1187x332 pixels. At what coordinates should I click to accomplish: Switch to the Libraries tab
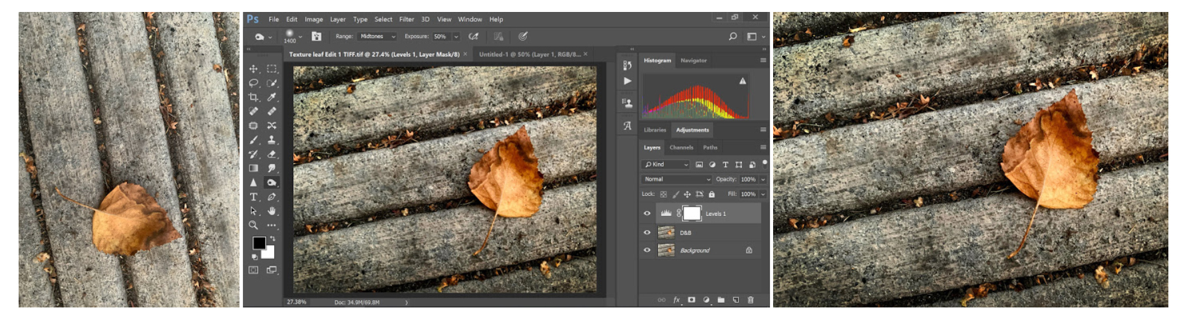pos(655,130)
